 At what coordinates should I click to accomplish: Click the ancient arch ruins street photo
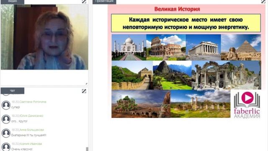point(227,75)
